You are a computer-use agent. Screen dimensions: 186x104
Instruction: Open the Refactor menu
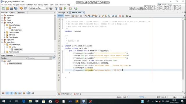30,5
